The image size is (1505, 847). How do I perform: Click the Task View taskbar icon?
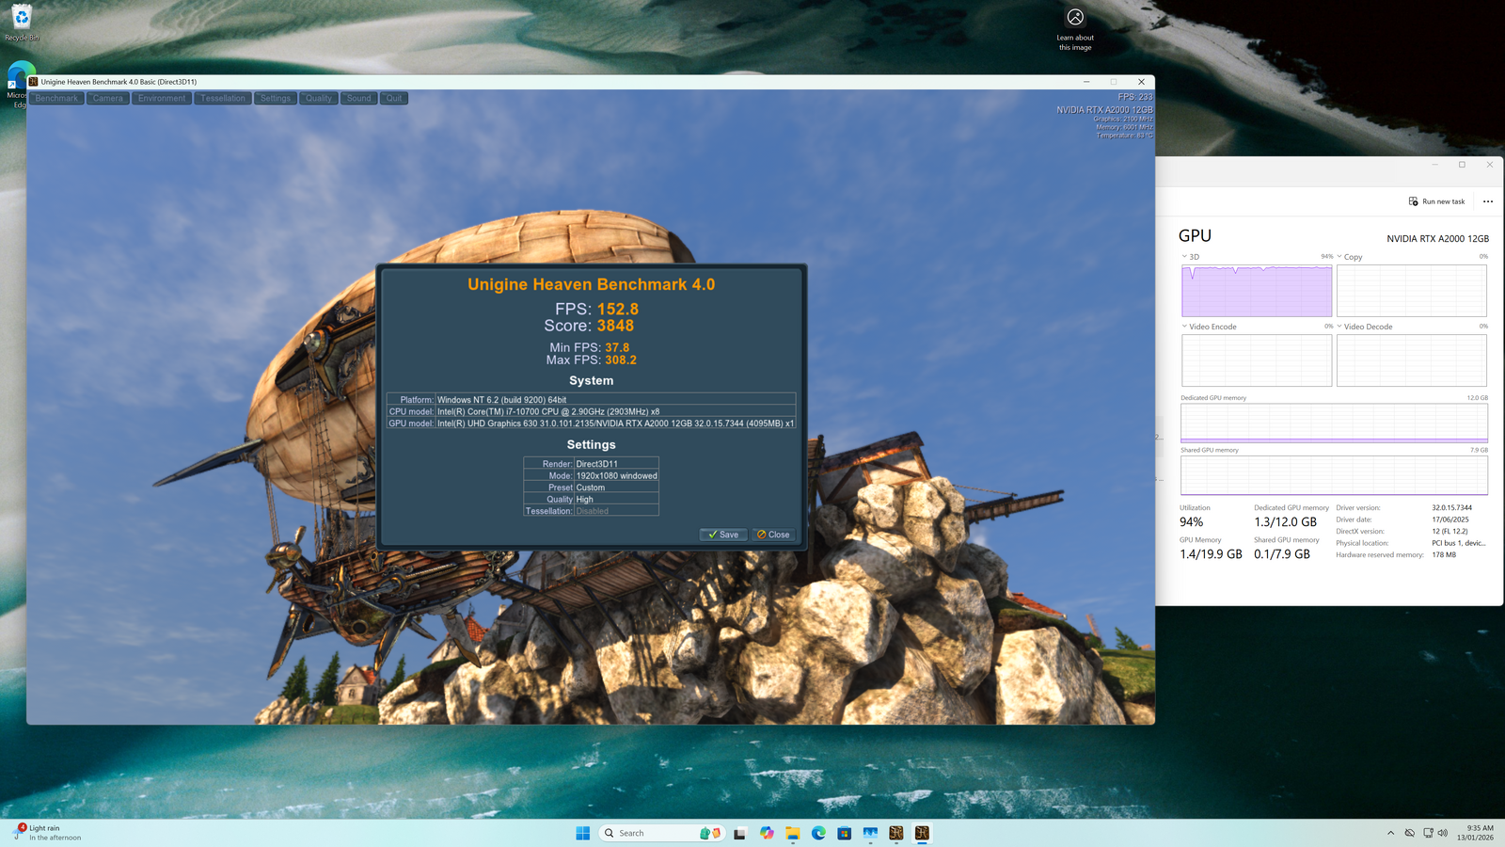pos(740,833)
